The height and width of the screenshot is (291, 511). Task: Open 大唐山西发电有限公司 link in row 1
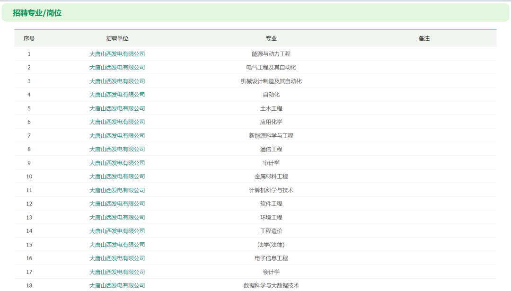click(x=117, y=54)
